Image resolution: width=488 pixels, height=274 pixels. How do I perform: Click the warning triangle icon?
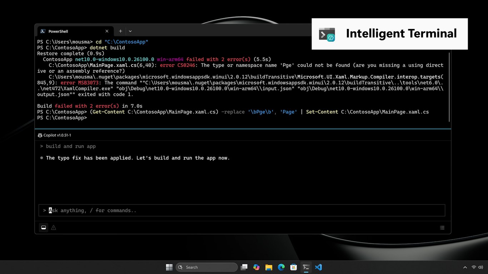[54, 228]
